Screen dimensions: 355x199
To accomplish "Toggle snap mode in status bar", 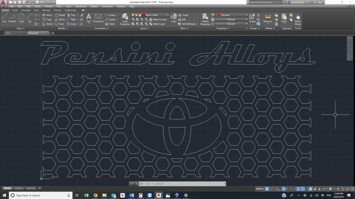I will click(271, 189).
